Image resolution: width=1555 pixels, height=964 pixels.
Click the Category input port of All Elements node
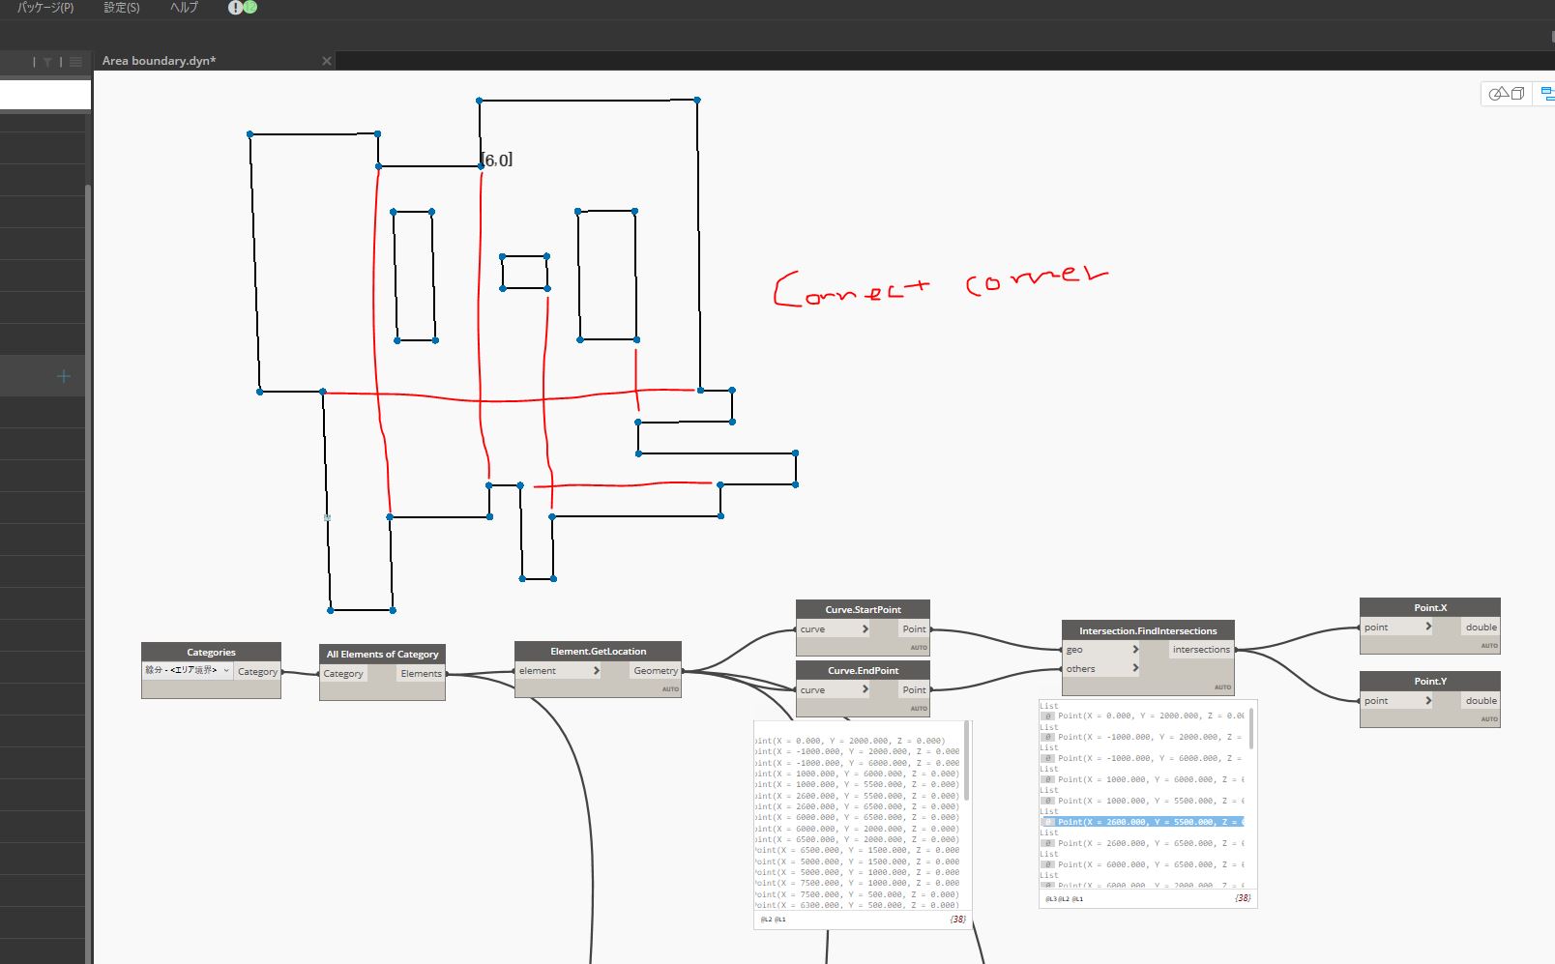coord(343,674)
